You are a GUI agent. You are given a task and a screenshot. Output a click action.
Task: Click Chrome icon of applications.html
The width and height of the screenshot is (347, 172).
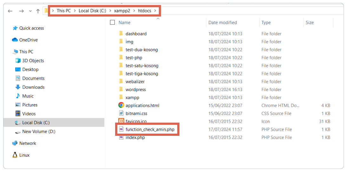(x=121, y=105)
